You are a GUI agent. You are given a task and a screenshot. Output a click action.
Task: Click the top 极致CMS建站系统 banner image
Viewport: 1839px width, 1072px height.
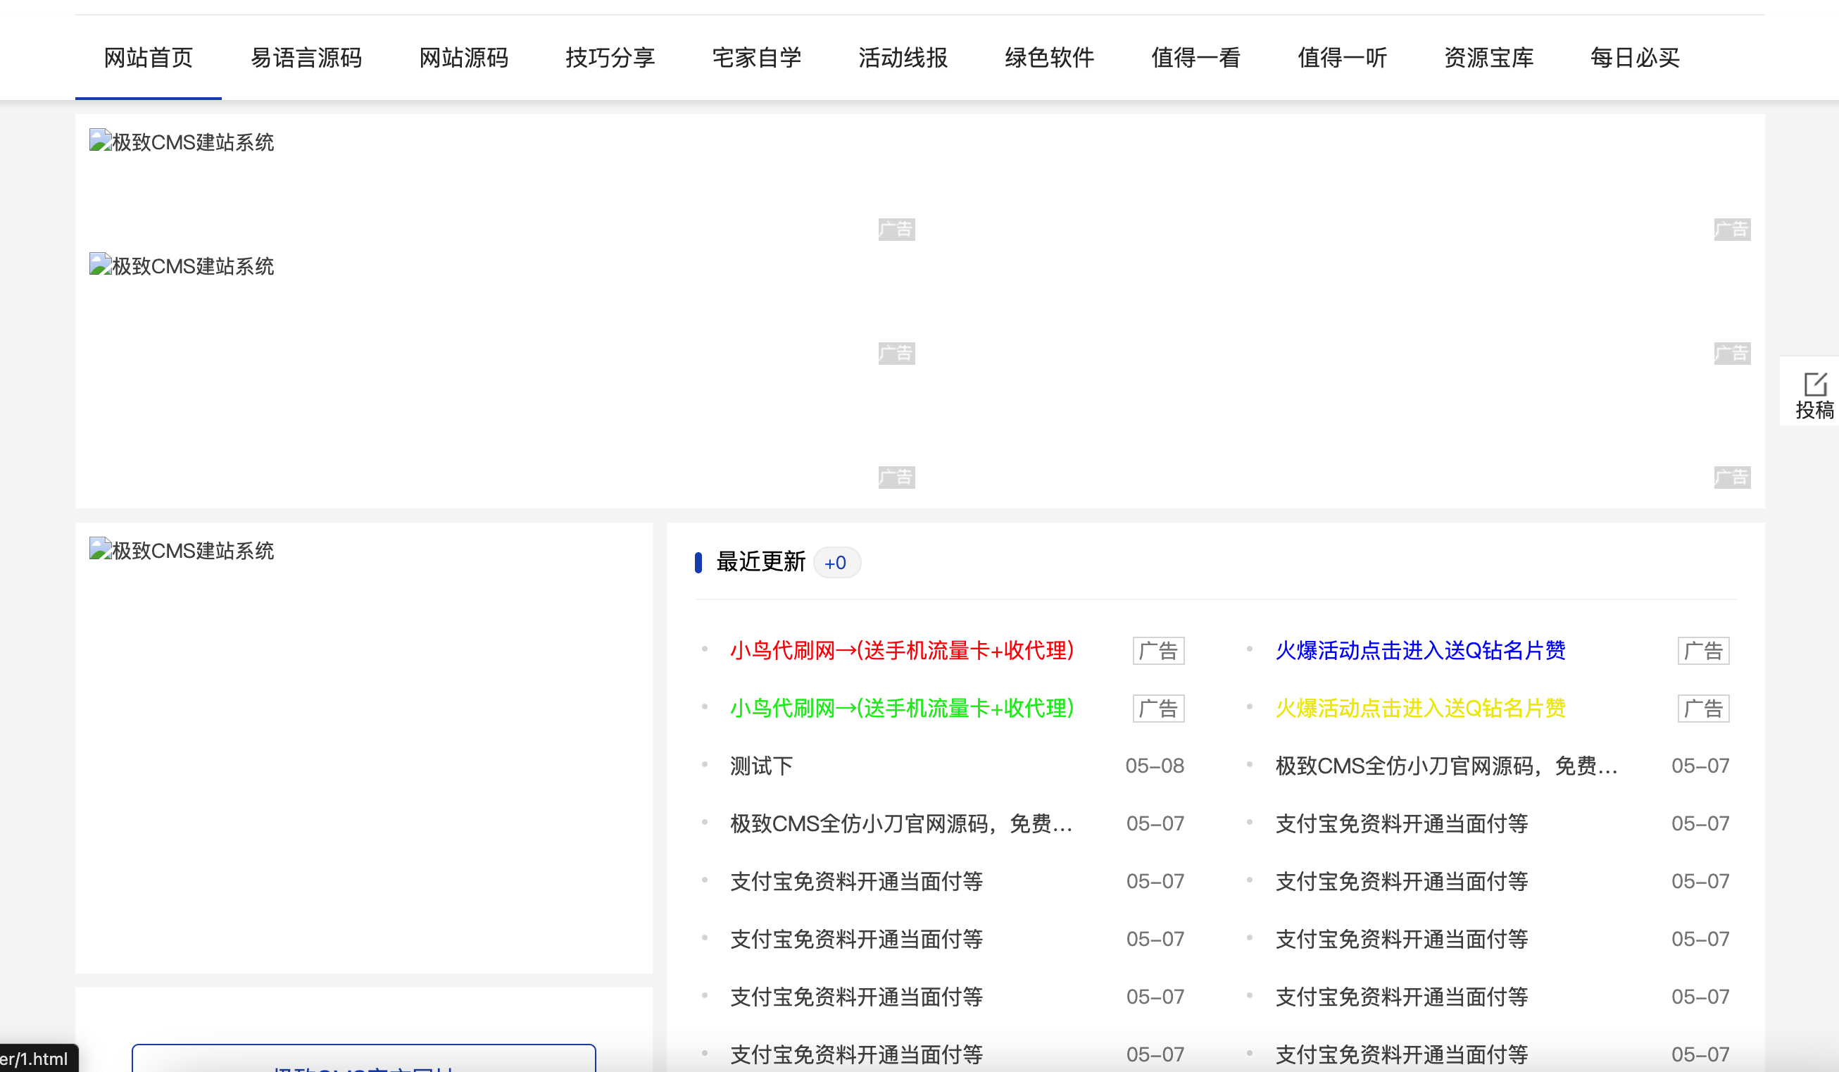(x=182, y=142)
